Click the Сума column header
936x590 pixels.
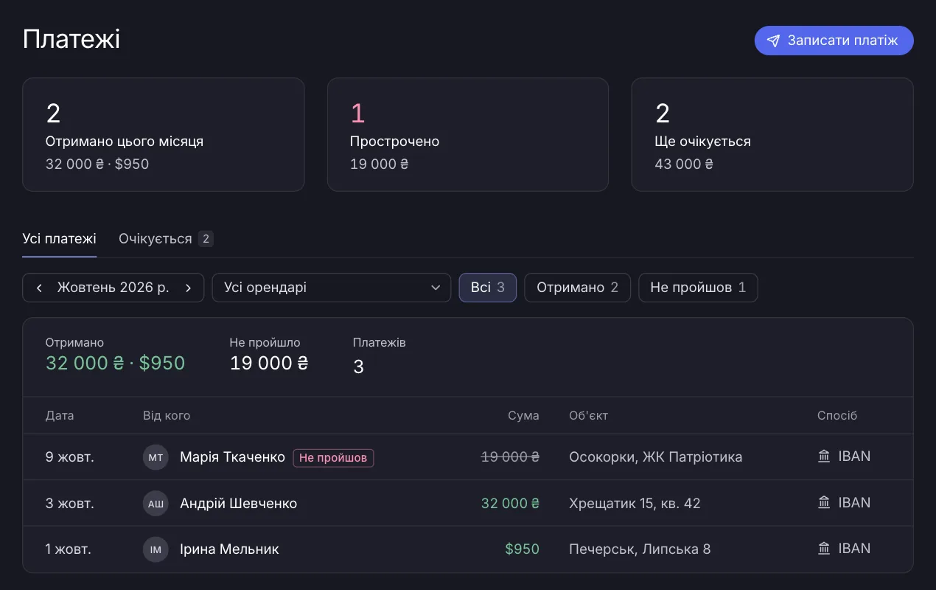coord(523,416)
